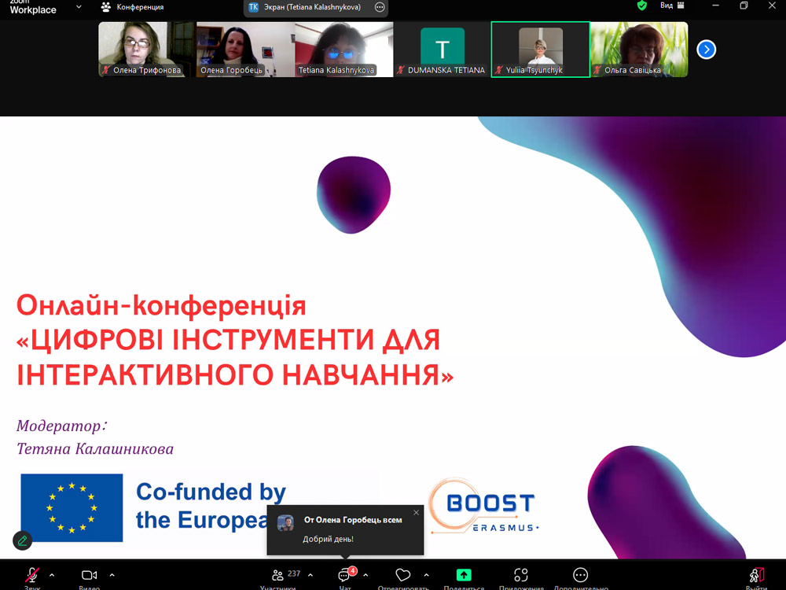
Task: Click the green encryption shield icon
Action: (642, 6)
